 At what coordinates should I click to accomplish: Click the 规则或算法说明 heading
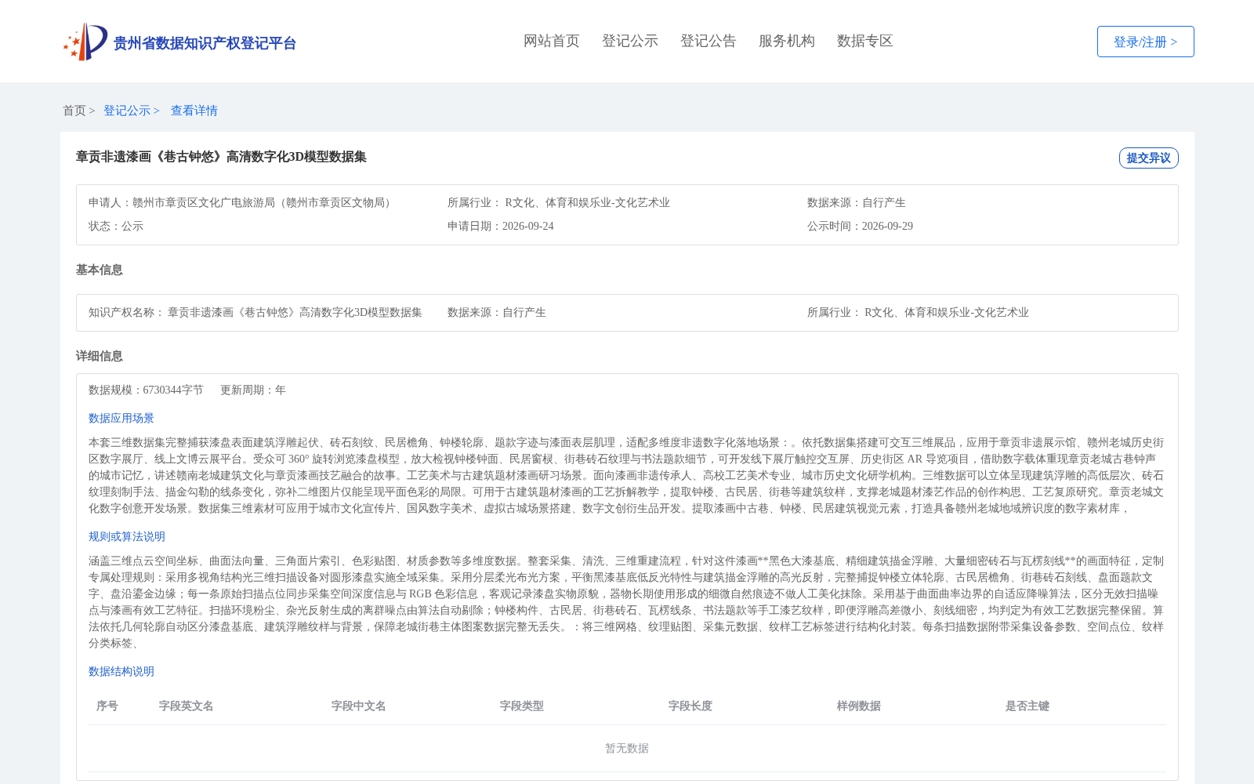click(127, 536)
